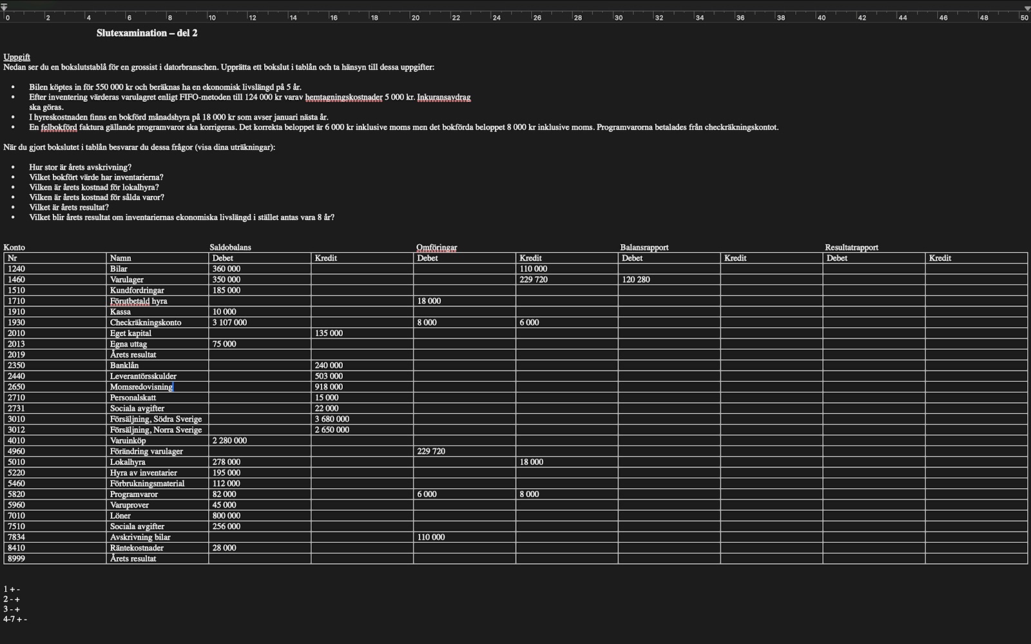Click the empty Balansrapport Debet cell for Bilar
Image resolution: width=1031 pixels, height=644 pixels.
(x=669, y=269)
